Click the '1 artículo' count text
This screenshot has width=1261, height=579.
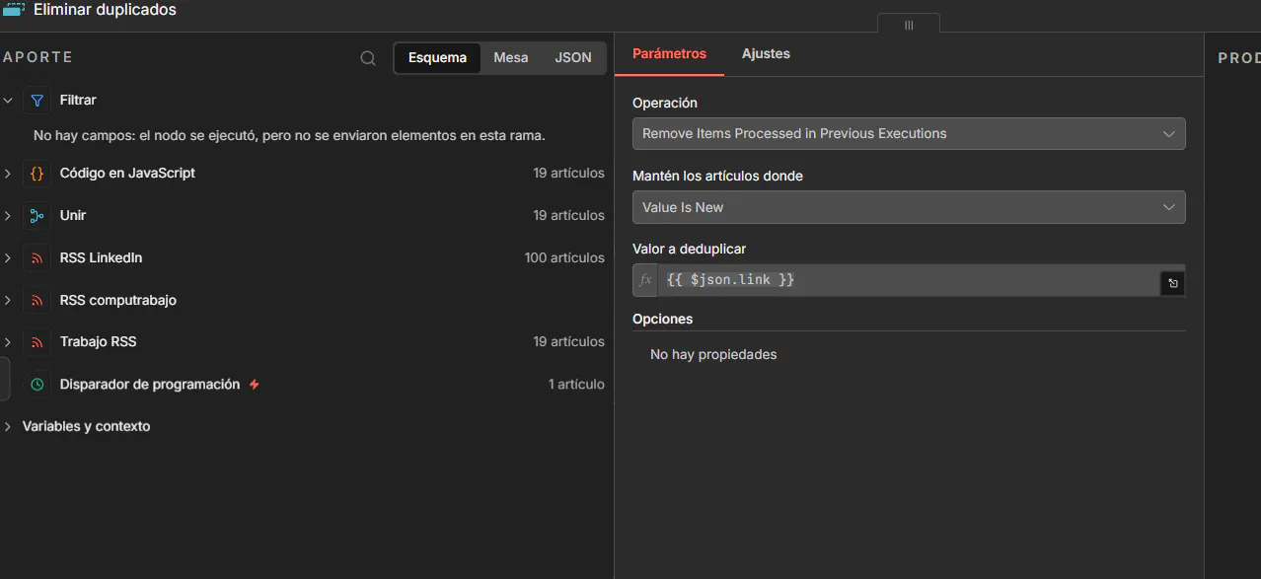tap(576, 385)
